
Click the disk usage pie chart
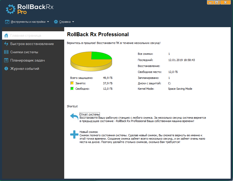tap(91, 61)
